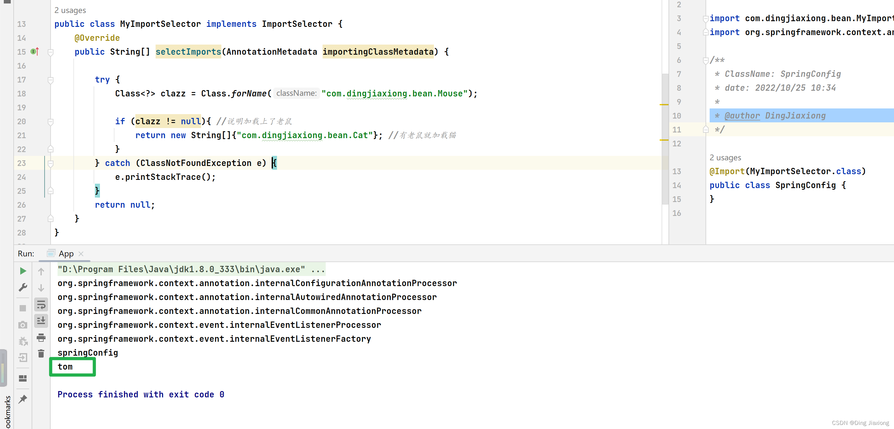The height and width of the screenshot is (429, 894).
Task: Pin the run tab with pin icon
Action: (23, 399)
